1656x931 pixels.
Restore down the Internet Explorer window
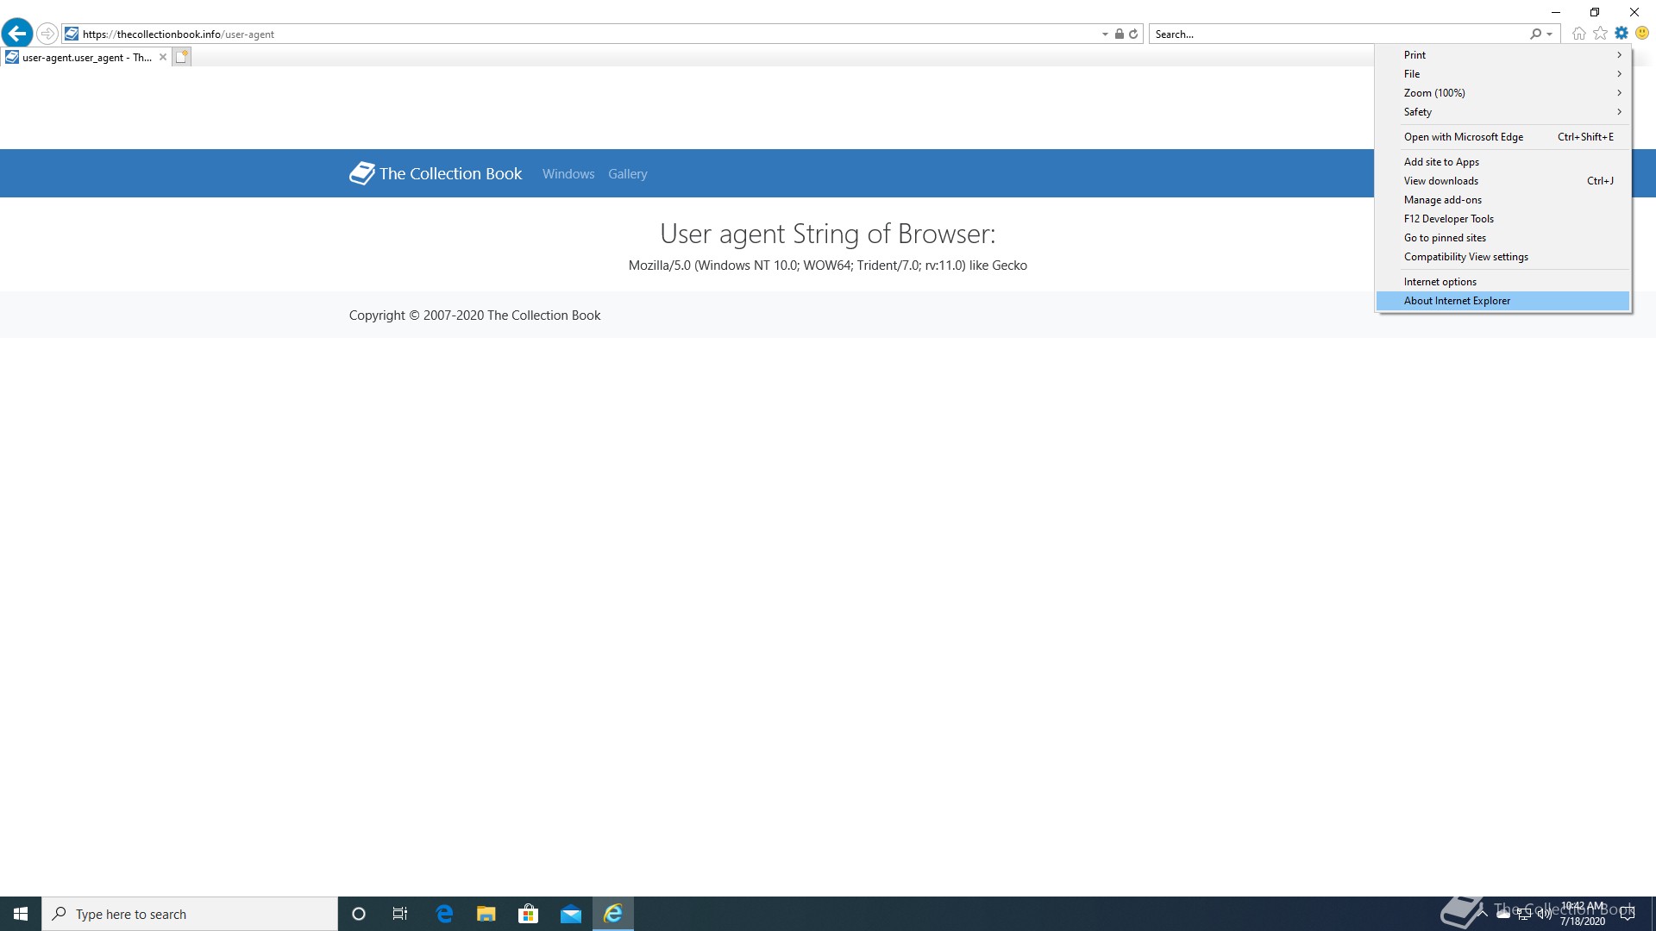tap(1595, 12)
